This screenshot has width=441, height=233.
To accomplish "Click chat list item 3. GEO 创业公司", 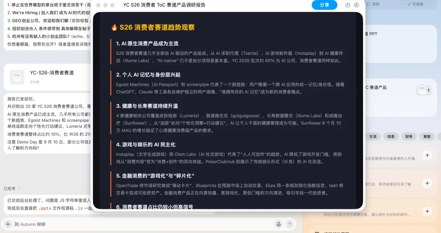I will point(49,20).
